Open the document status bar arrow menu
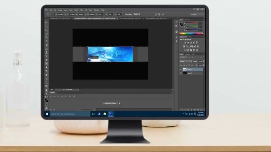This screenshot has width=271, height=152. coord(78,90)
